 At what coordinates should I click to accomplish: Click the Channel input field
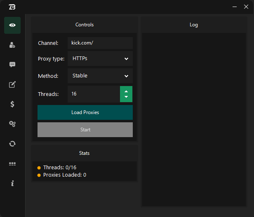(100, 43)
